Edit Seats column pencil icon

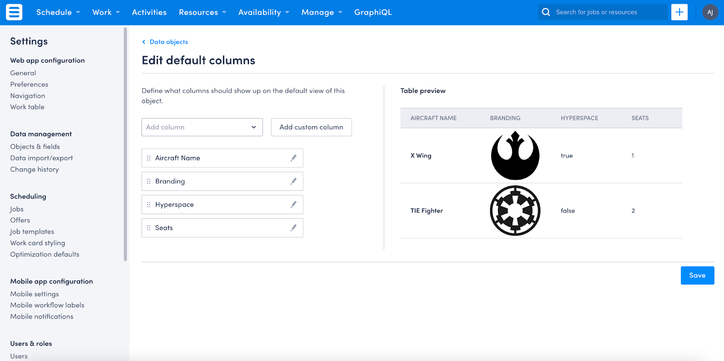(x=294, y=228)
